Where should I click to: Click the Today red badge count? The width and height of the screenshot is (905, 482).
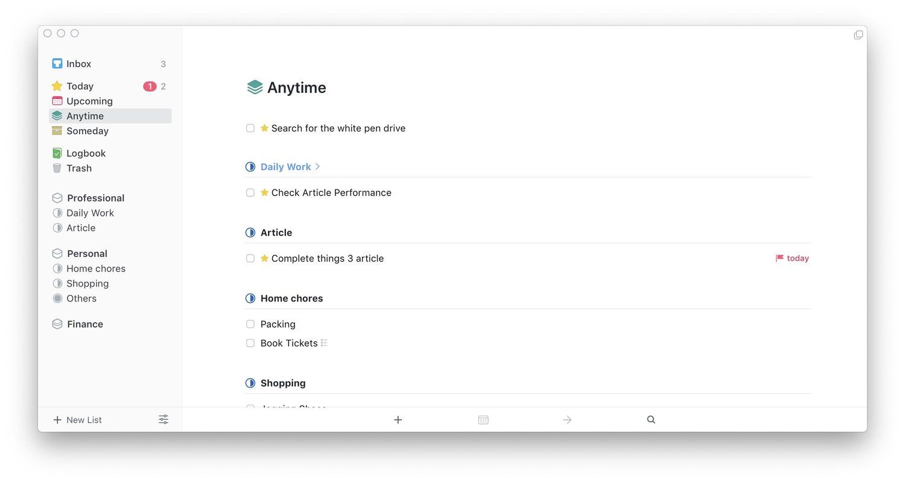tap(149, 86)
